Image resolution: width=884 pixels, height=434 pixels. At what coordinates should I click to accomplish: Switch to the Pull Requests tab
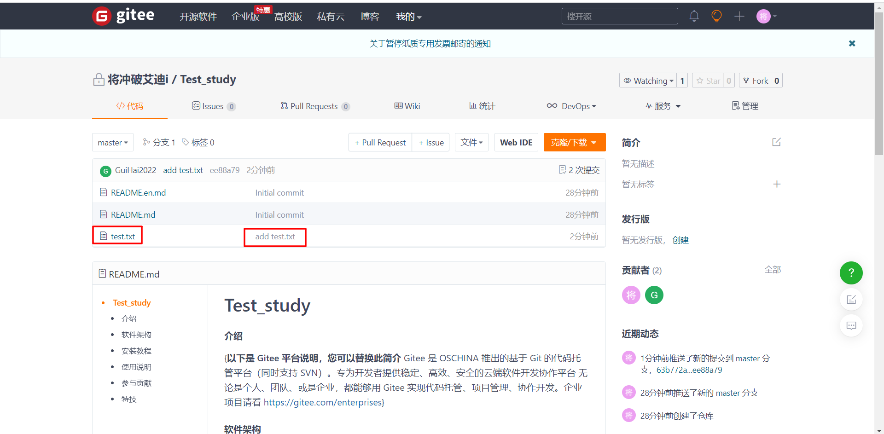pos(315,106)
